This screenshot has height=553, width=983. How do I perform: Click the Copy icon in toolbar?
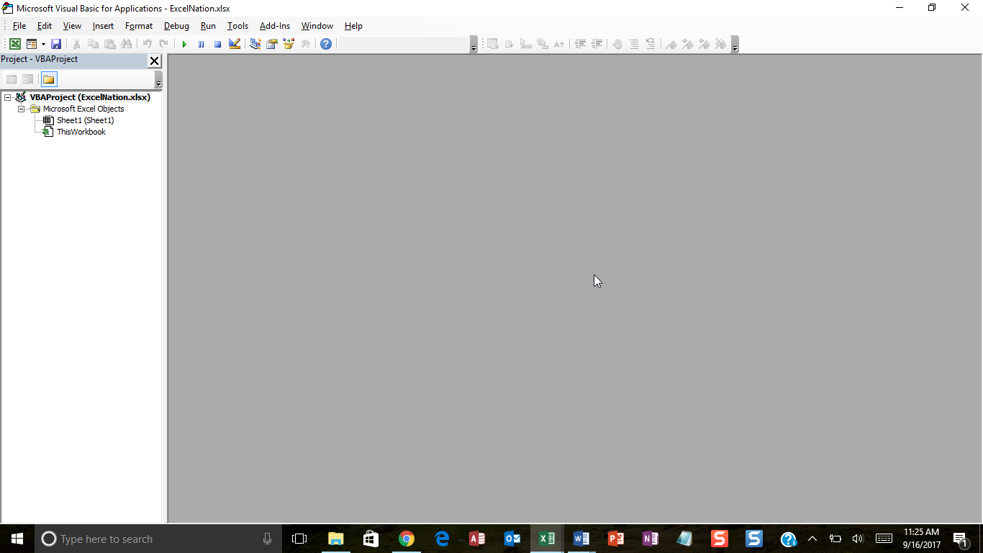click(x=93, y=44)
